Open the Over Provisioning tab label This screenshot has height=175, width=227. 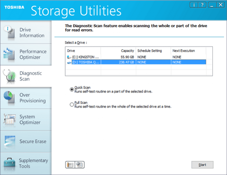click(x=32, y=98)
